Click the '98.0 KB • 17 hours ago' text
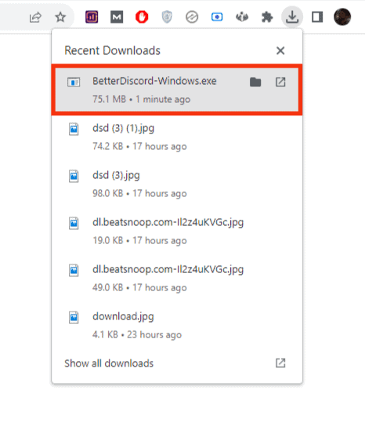 pos(139,193)
